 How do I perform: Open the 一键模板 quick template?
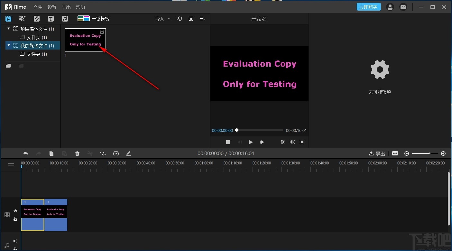pos(94,19)
